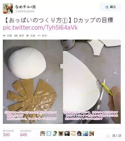The width and height of the screenshot is (125, 141).
Task: Click the favorite star icon
Action: (x=27, y=36)
